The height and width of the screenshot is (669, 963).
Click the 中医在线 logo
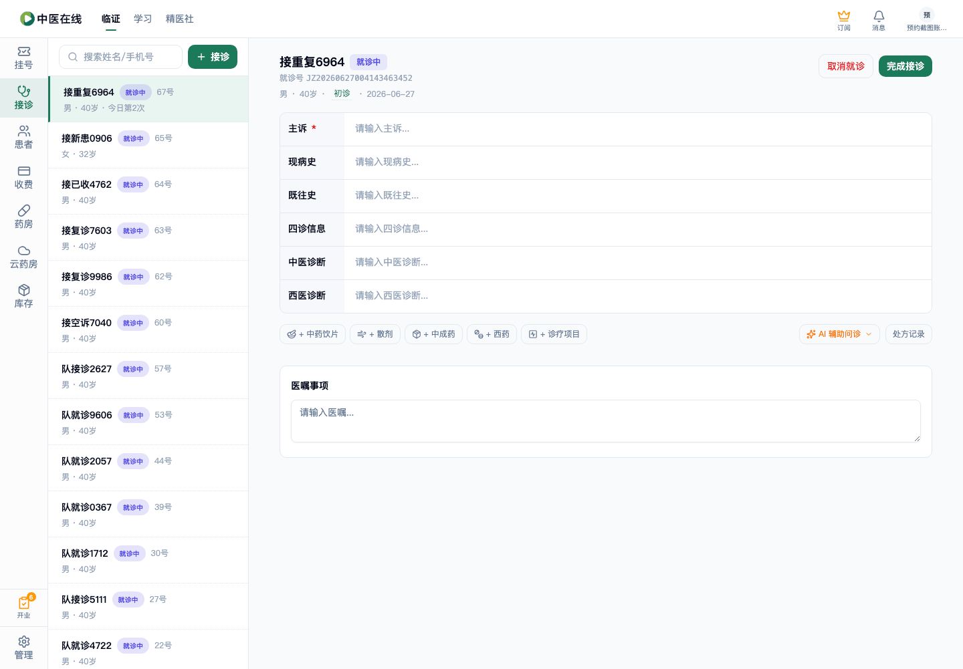[51, 19]
